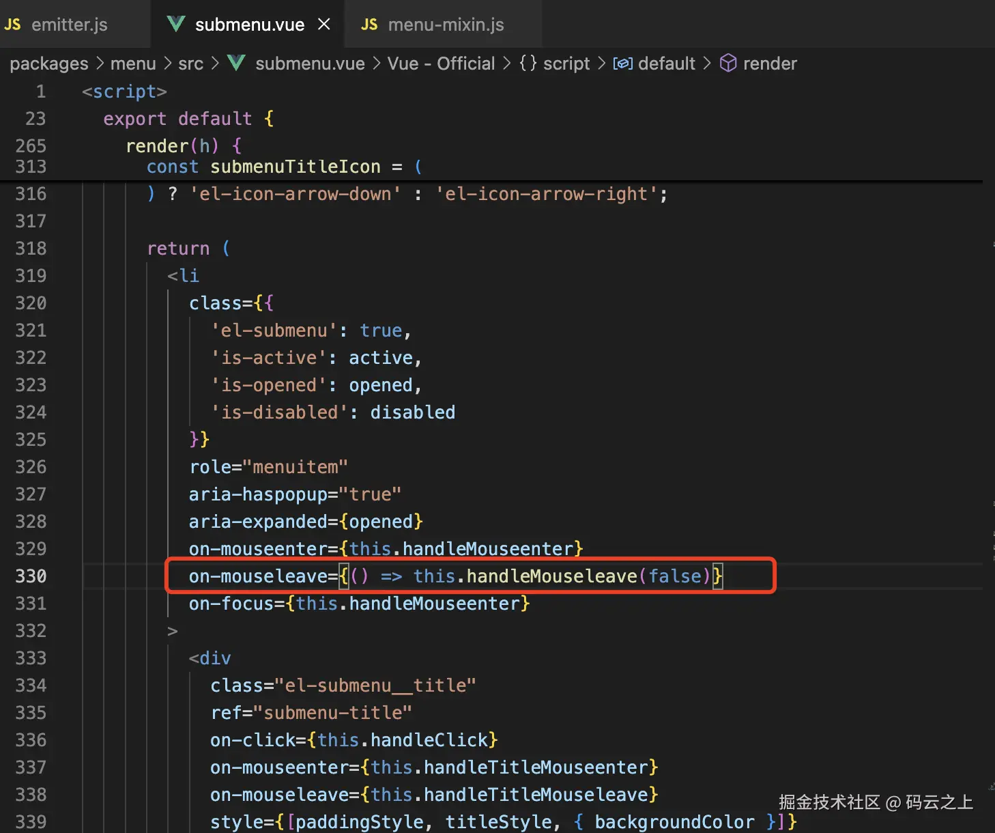Close the submenu.vue tab
The height and width of the screenshot is (833, 995).
pyautogui.click(x=324, y=25)
